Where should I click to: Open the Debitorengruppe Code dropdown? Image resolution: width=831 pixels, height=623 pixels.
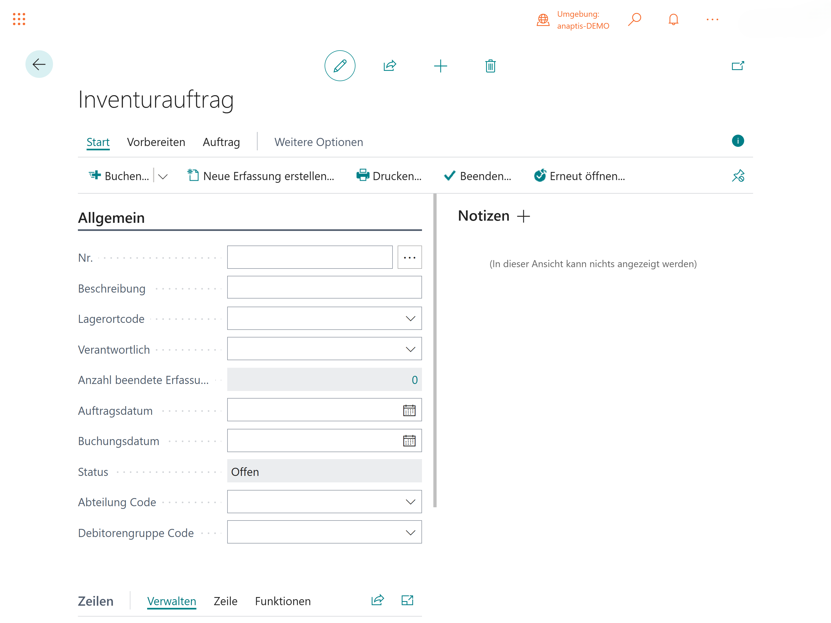tap(410, 532)
